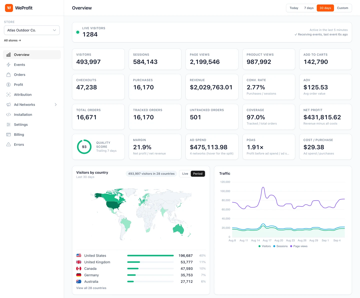Click the Orders shopping bag icon
The image size is (360, 298).
(x=8, y=75)
